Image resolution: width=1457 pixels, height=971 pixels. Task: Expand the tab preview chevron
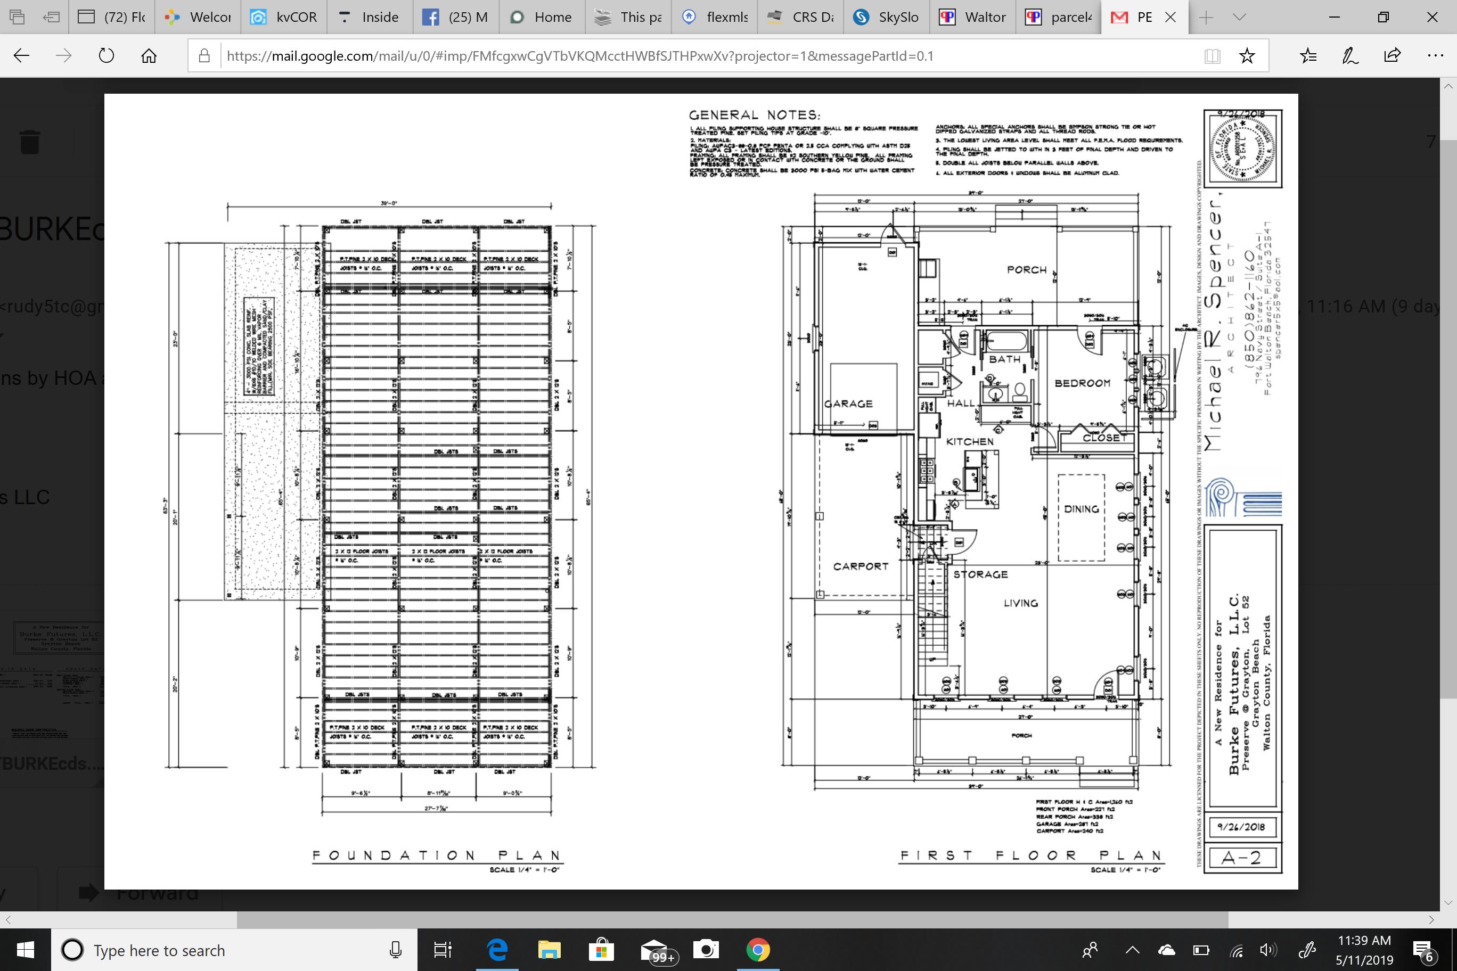[1240, 18]
